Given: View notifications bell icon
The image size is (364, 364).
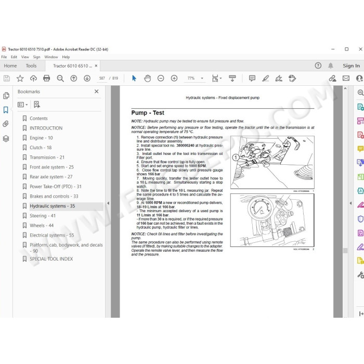Looking at the screenshot, I should (x=331, y=66).
